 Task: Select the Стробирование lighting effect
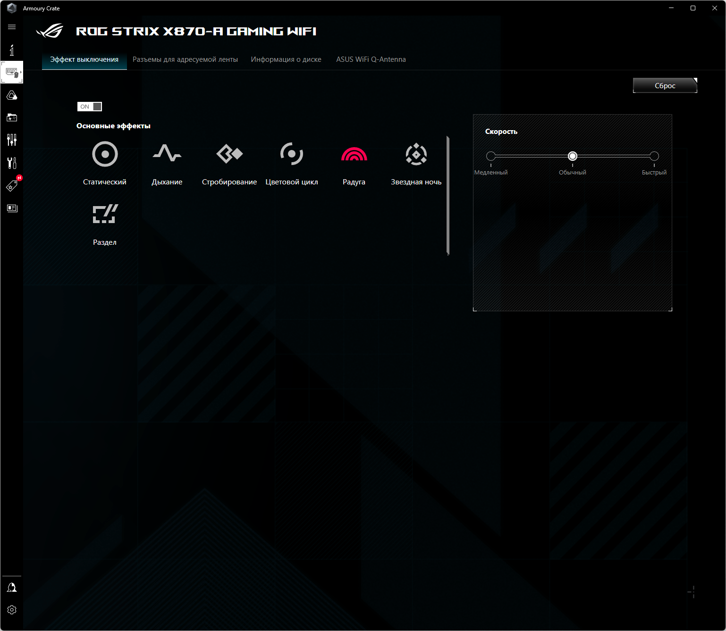tap(229, 163)
